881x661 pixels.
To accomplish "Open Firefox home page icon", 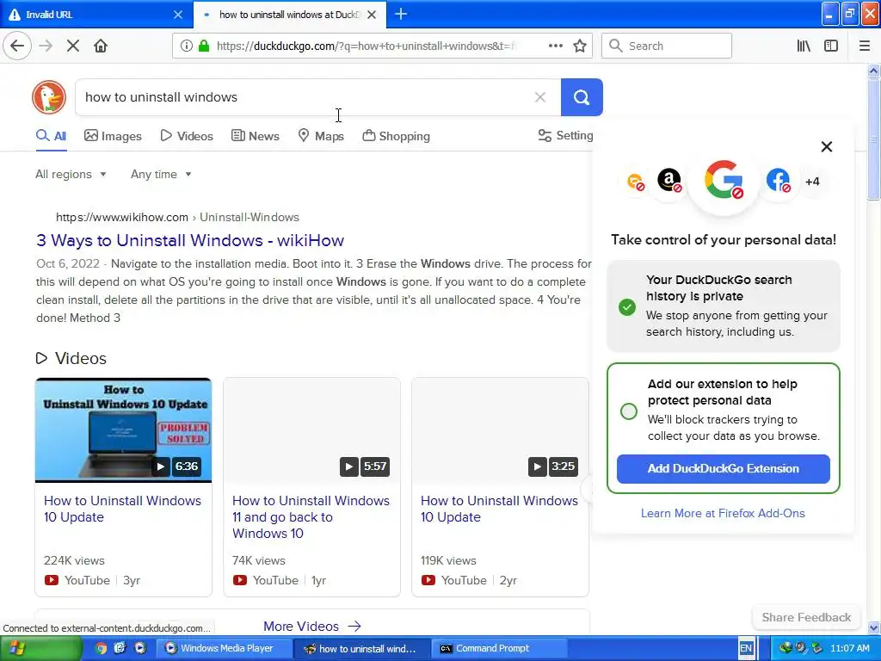I will point(101,46).
